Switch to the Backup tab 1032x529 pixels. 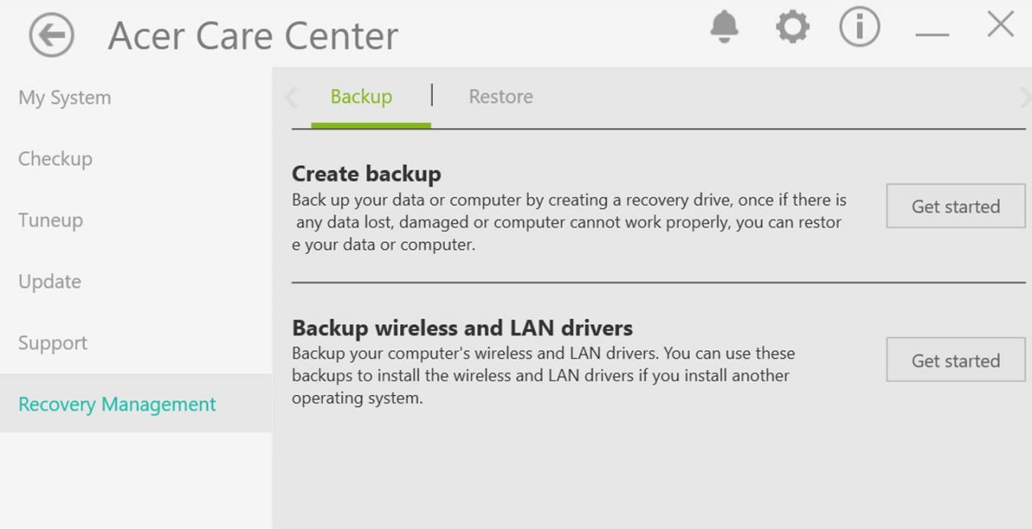coord(361,97)
